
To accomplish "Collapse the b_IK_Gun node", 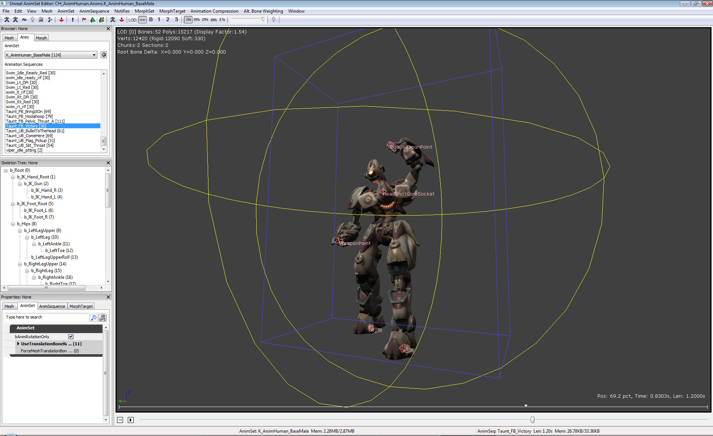I will click(20, 184).
